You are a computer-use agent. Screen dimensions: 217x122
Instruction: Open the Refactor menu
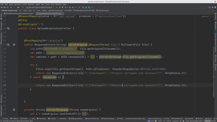(x=31, y=4)
